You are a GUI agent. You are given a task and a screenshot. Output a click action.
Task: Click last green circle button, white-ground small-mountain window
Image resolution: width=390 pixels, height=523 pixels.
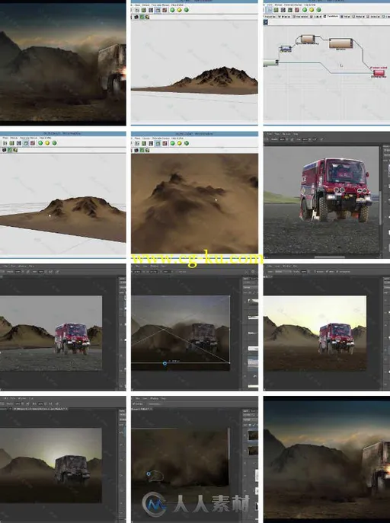[x=187, y=10]
